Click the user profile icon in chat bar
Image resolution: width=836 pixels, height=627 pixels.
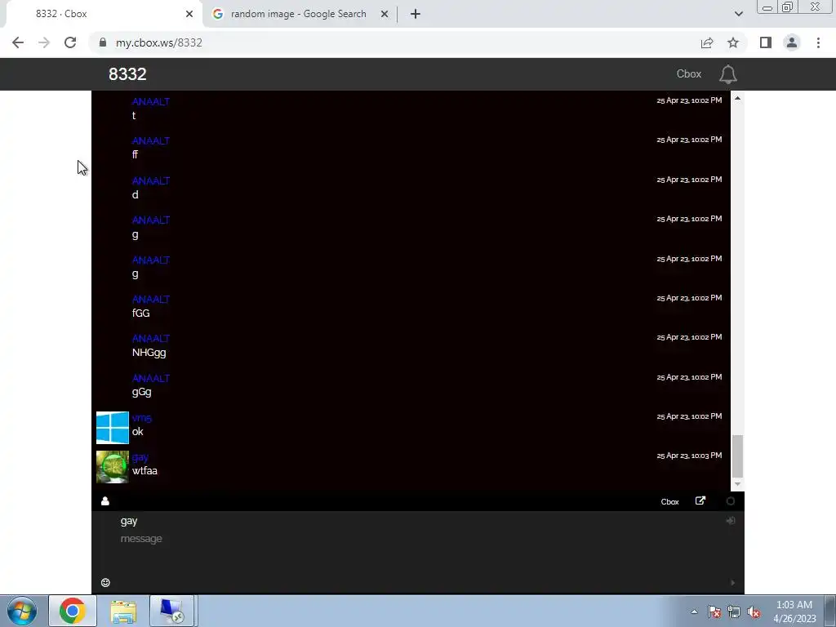point(105,501)
